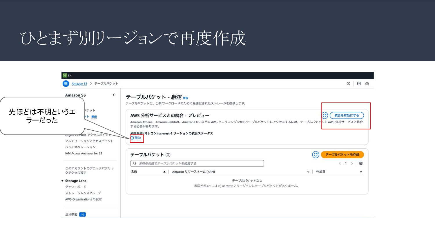Click the テーブルバケットを作成 button
Image resolution: width=435 pixels, height=245 pixels.
[x=342, y=155]
